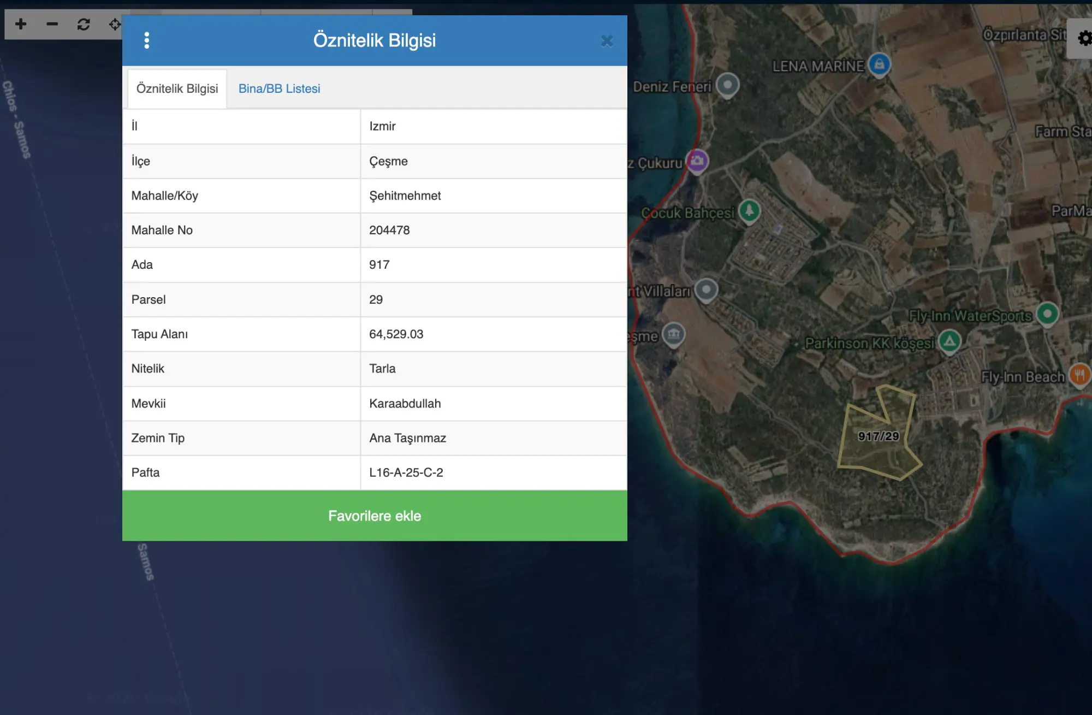Activate the crosshair locate tool
1092x715 pixels.
click(x=115, y=24)
